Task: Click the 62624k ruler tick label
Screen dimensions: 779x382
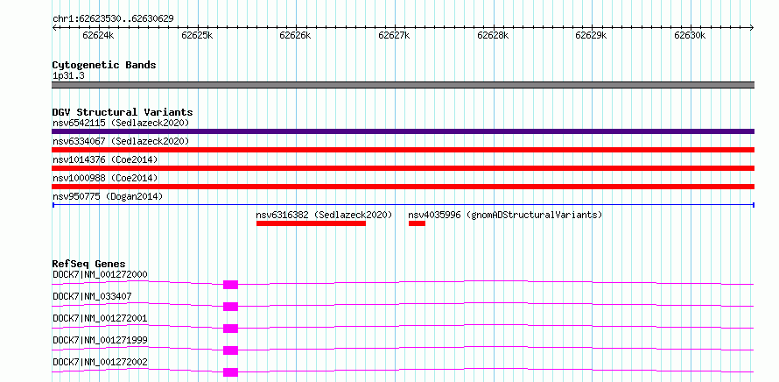Action: 98,35
